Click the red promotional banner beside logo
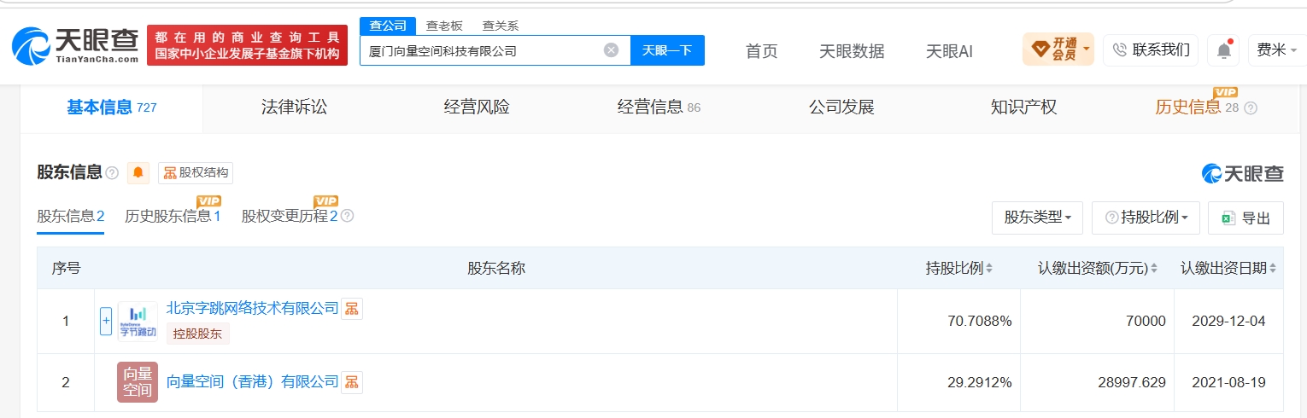 [x=248, y=45]
